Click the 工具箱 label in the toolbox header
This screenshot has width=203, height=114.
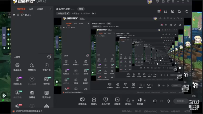(17, 57)
